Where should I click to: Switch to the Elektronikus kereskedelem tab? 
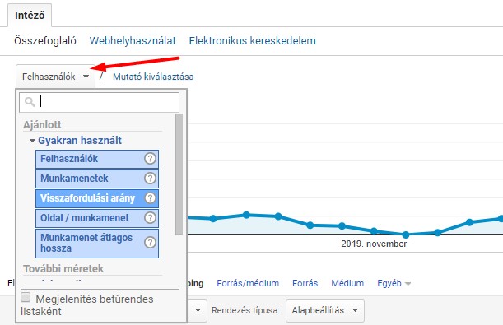[252, 40]
